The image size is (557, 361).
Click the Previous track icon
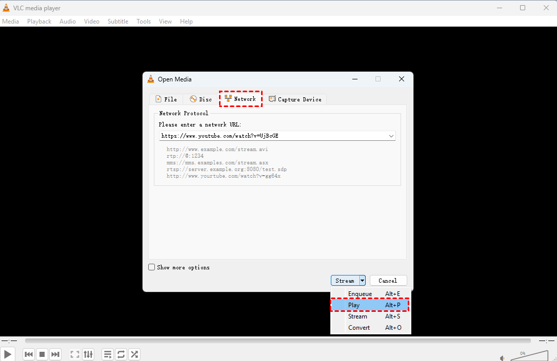pos(29,354)
